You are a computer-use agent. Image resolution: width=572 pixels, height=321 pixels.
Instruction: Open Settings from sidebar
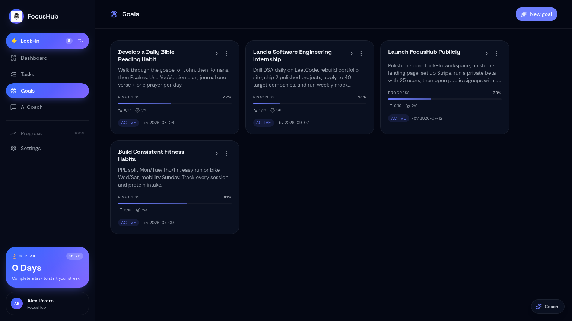point(47,148)
